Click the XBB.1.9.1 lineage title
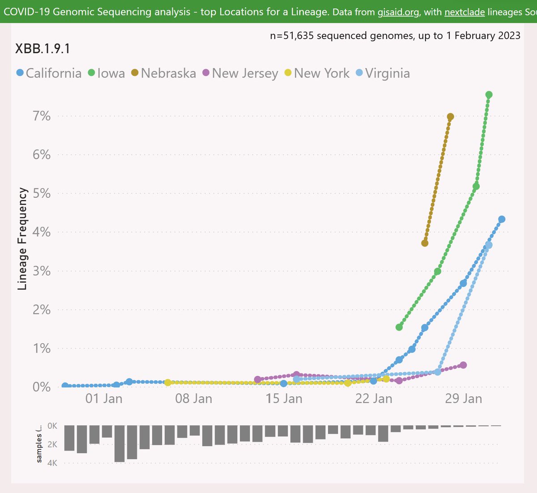 click(x=43, y=49)
